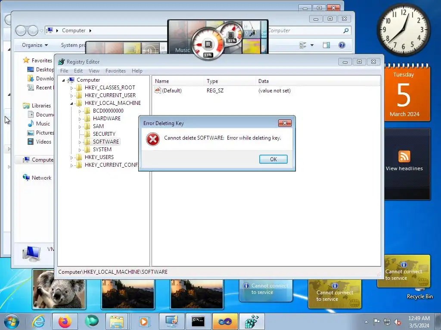The width and height of the screenshot is (441, 330).
Task: Open the Organize dropdown in Explorer
Action: (x=35, y=45)
